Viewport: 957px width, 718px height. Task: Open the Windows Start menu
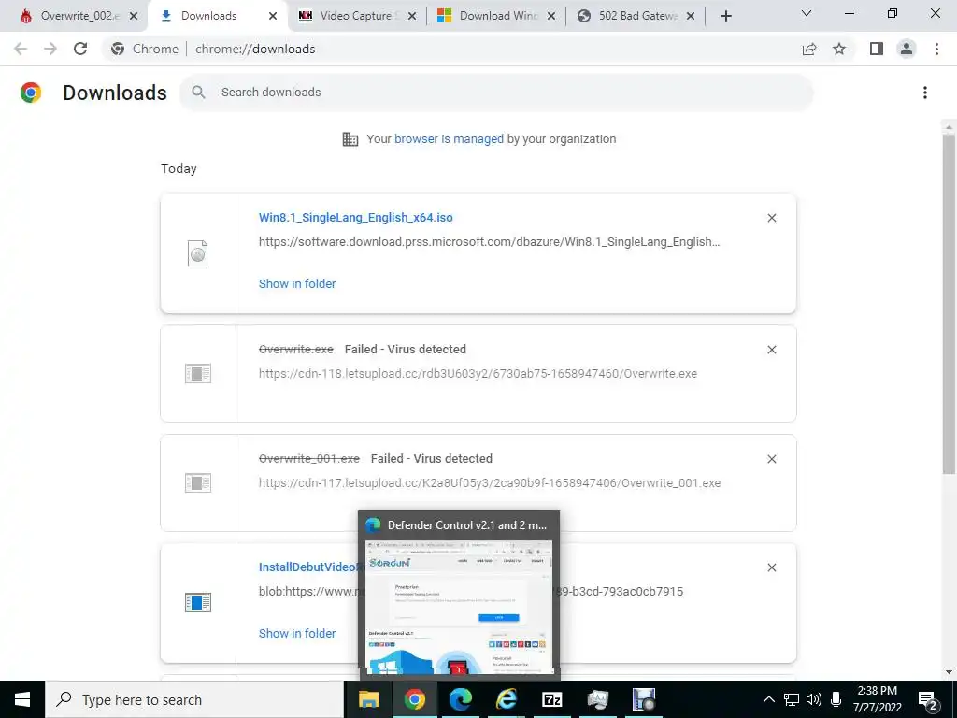(x=22, y=699)
